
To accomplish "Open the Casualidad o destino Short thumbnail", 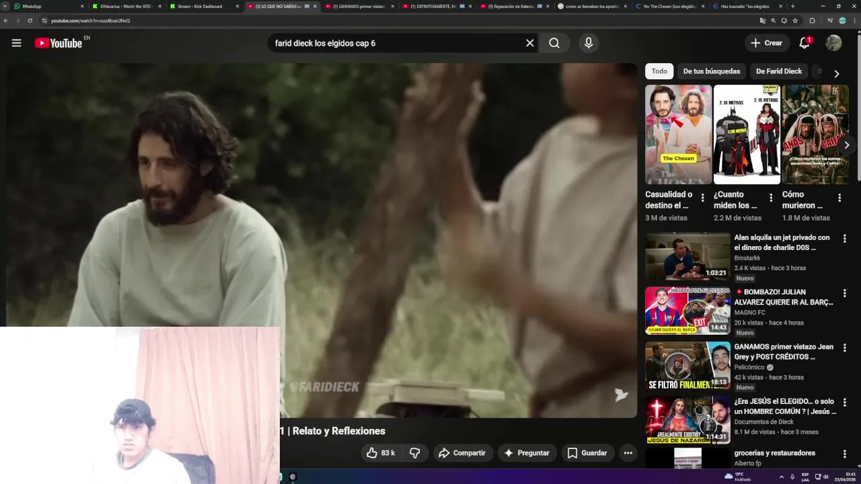I will (x=678, y=134).
